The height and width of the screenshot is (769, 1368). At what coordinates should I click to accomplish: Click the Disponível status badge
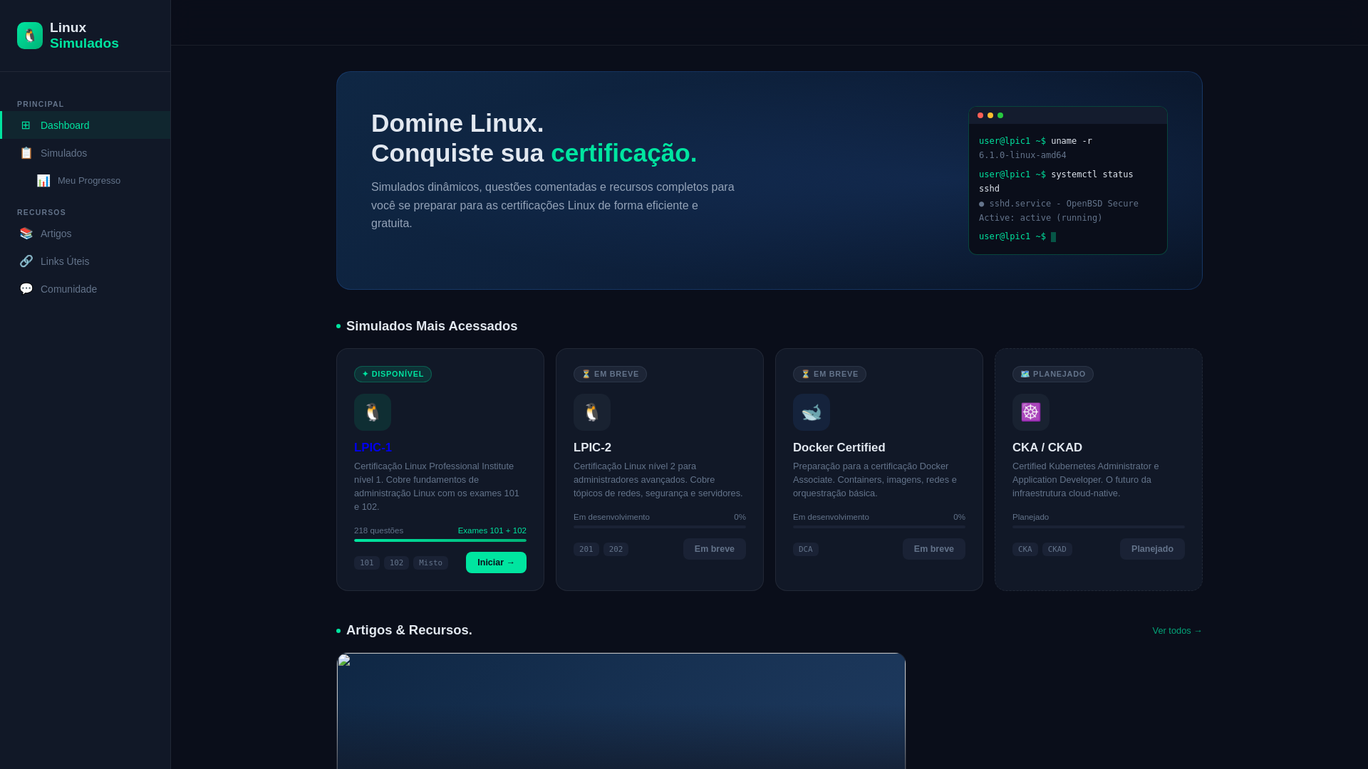(x=393, y=375)
